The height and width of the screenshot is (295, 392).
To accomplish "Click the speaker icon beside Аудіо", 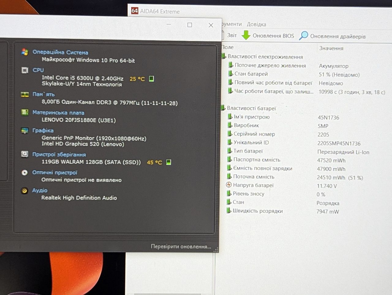I will 24,191.
